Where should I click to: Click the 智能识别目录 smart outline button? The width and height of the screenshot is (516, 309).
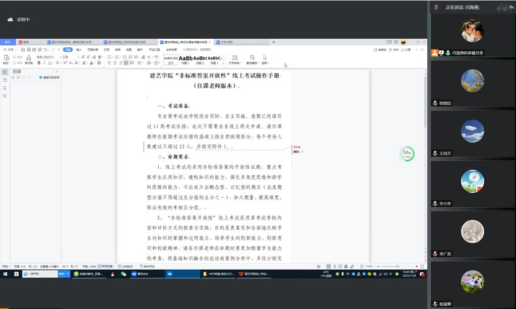click(x=49, y=78)
